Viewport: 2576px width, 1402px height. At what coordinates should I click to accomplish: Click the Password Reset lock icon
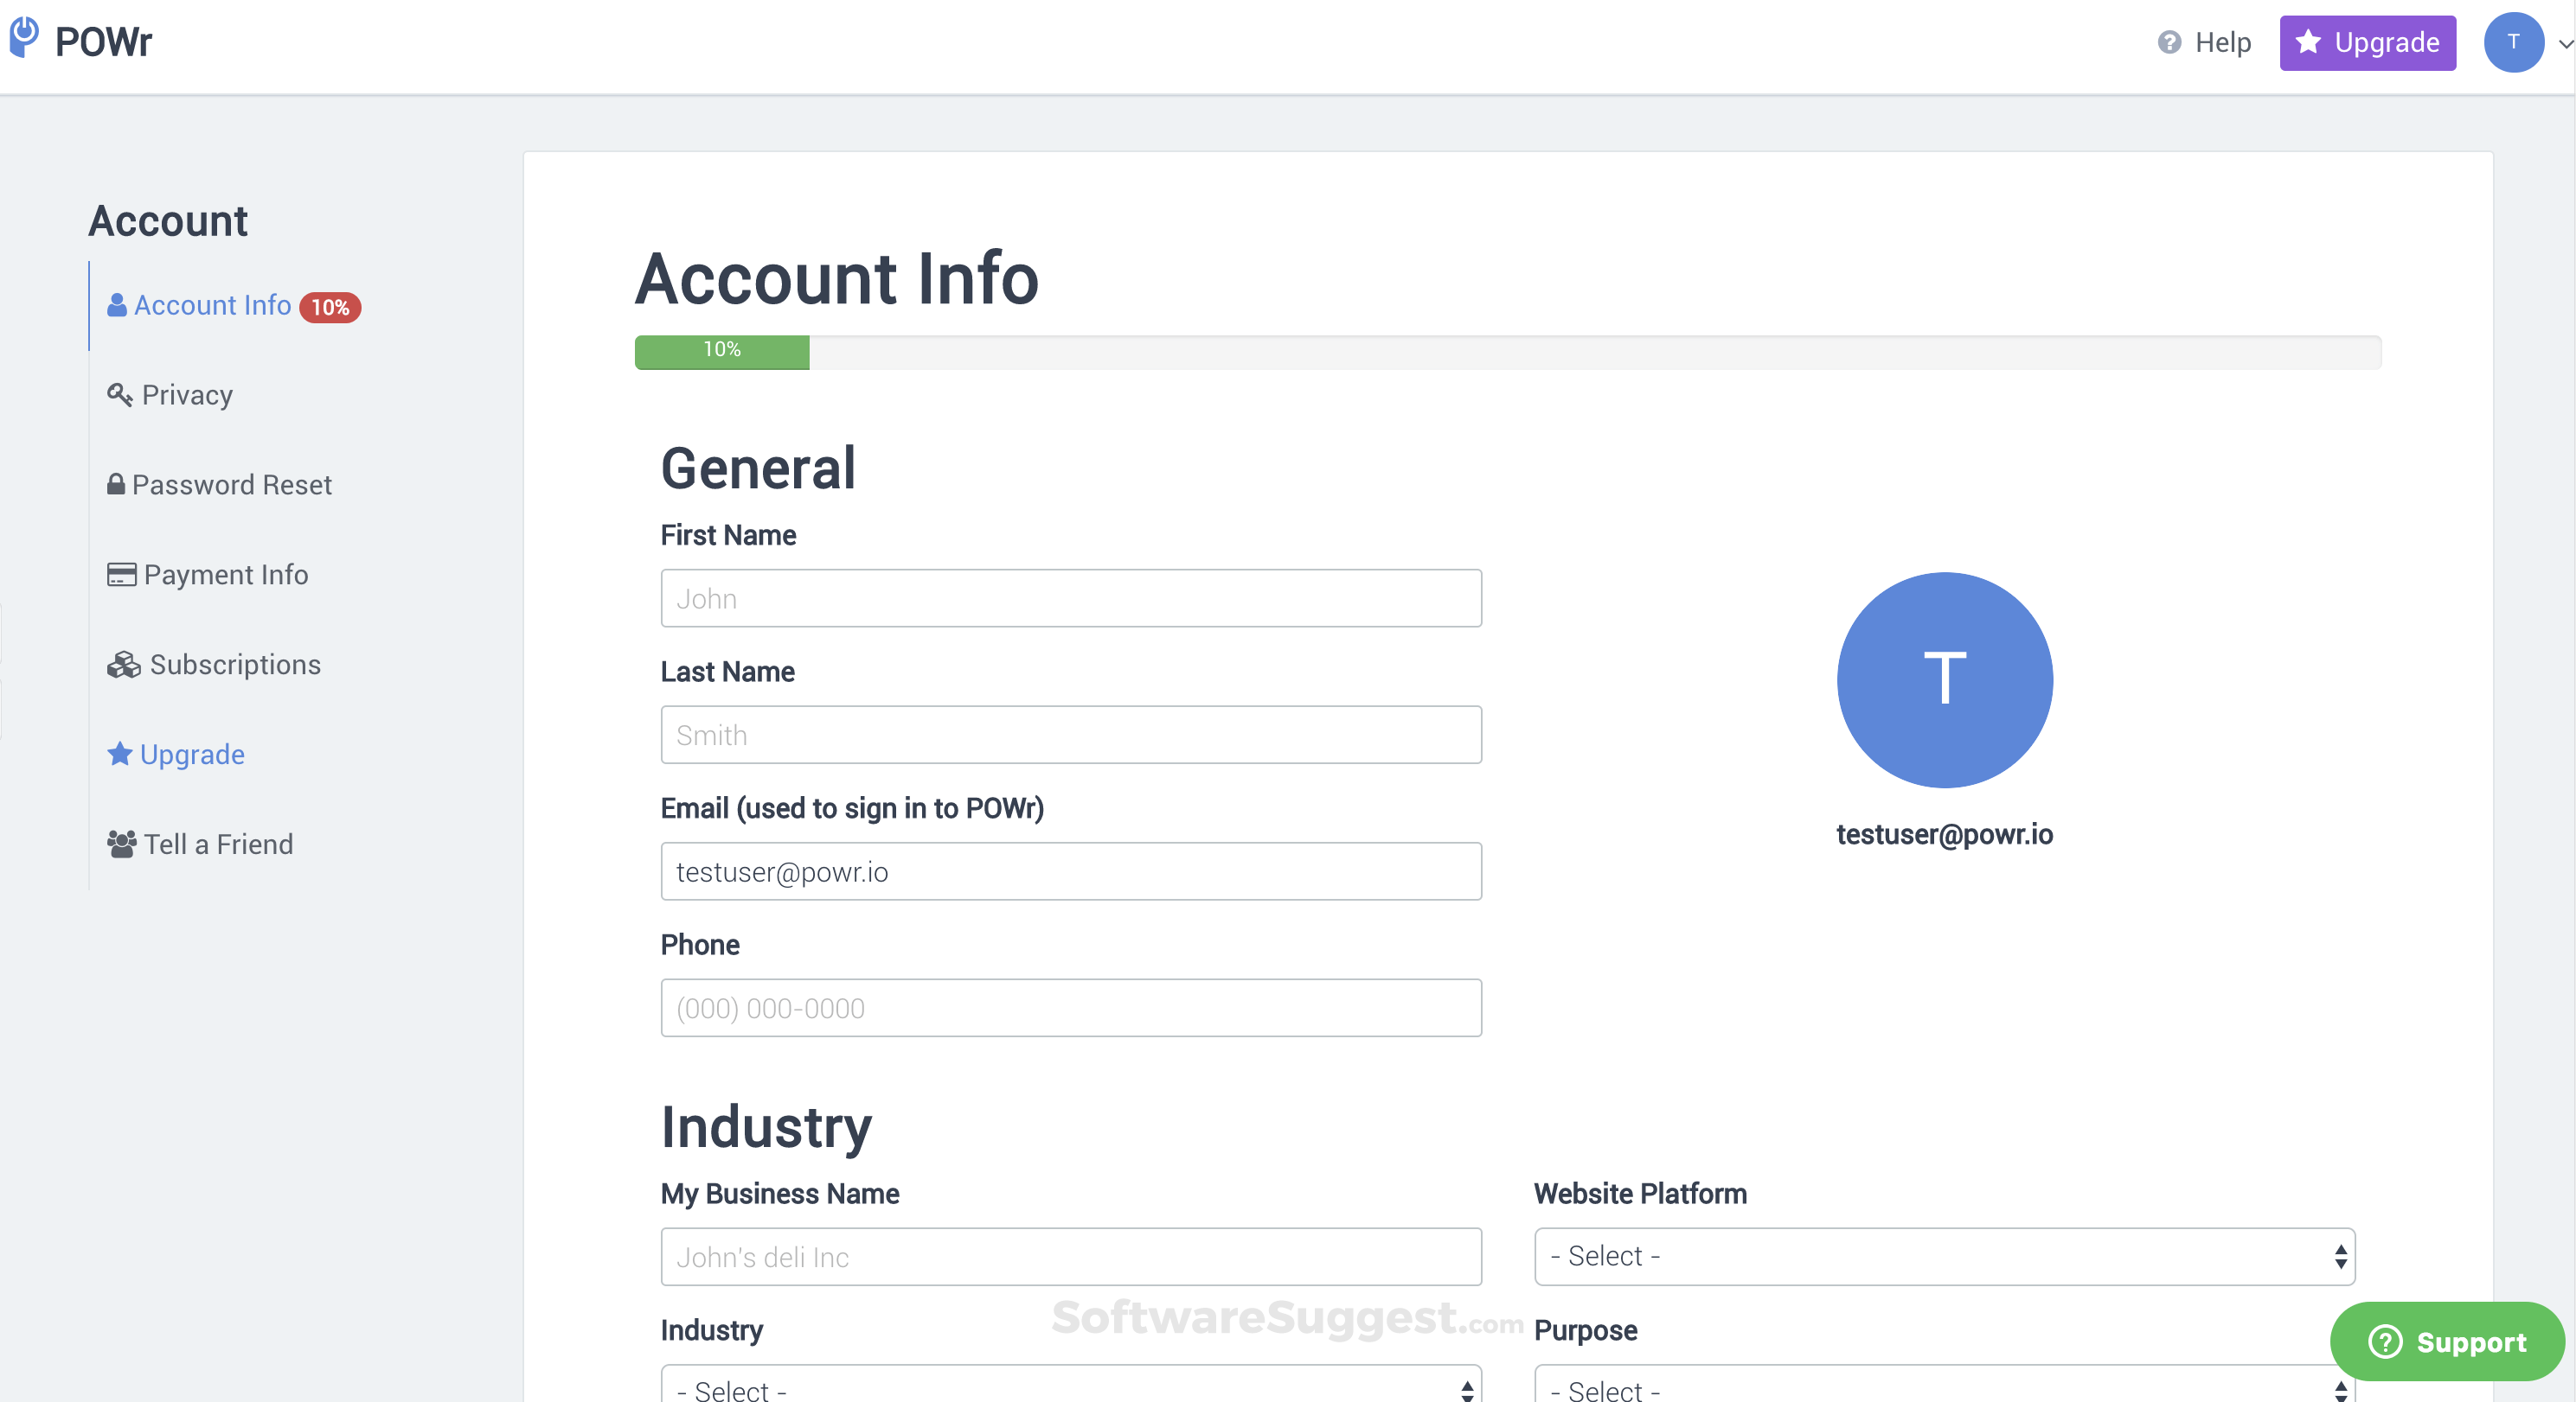[x=117, y=484]
